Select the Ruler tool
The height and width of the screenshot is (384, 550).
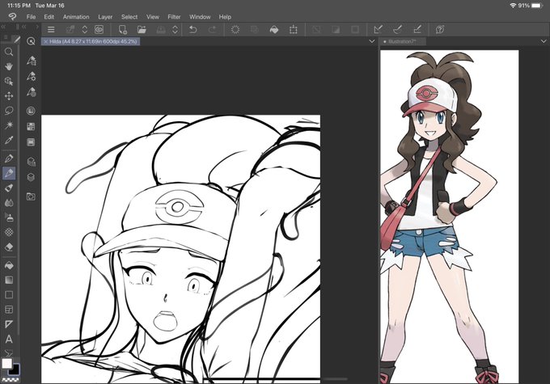(x=9, y=324)
